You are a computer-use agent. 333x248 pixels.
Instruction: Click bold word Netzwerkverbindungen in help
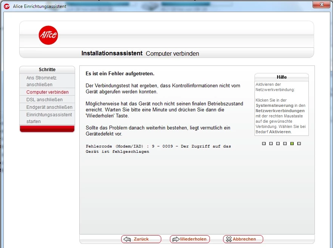280,111
